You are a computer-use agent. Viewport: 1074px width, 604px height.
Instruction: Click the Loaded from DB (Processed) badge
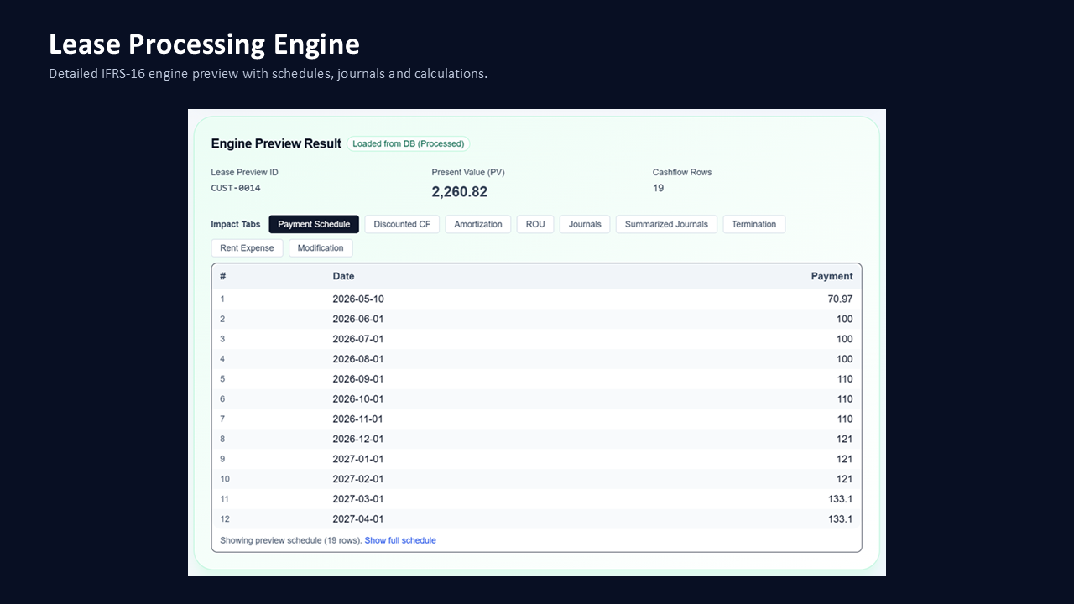409,143
